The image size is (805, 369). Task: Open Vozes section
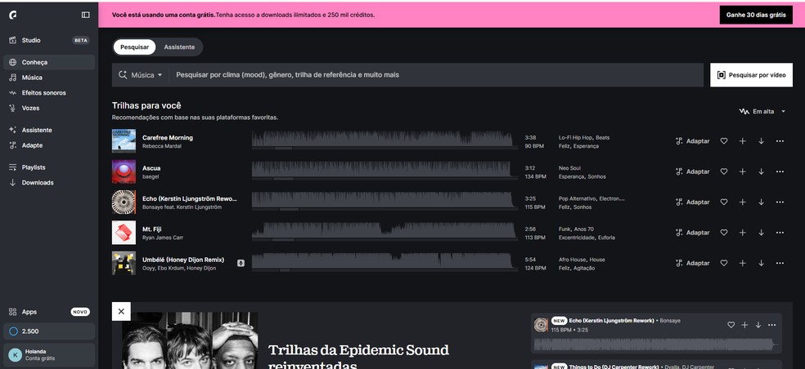49,108
